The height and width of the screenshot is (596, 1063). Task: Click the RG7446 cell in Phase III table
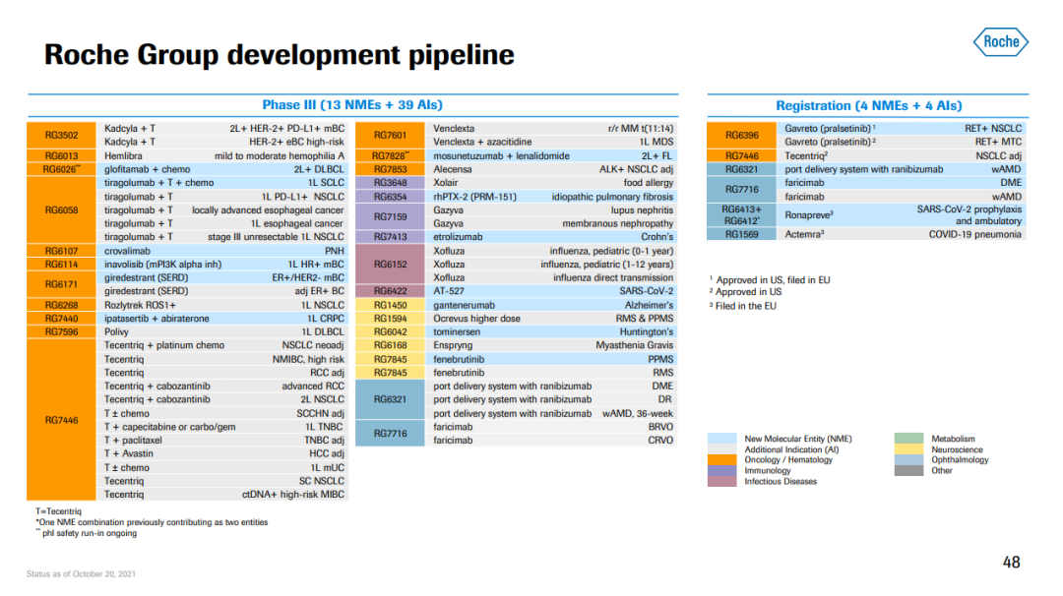click(x=61, y=420)
